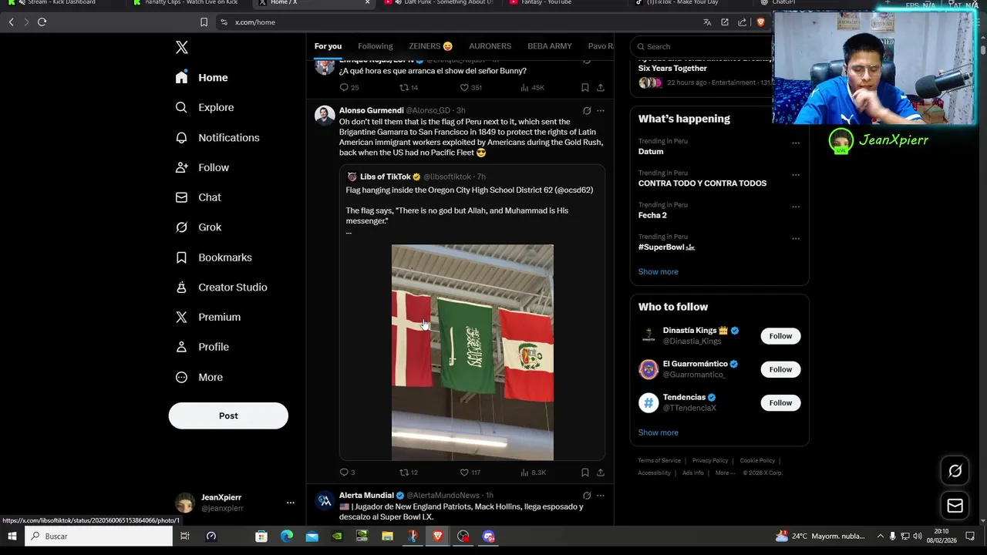Follow El Guarromántico
987x555 pixels.
tap(780, 369)
